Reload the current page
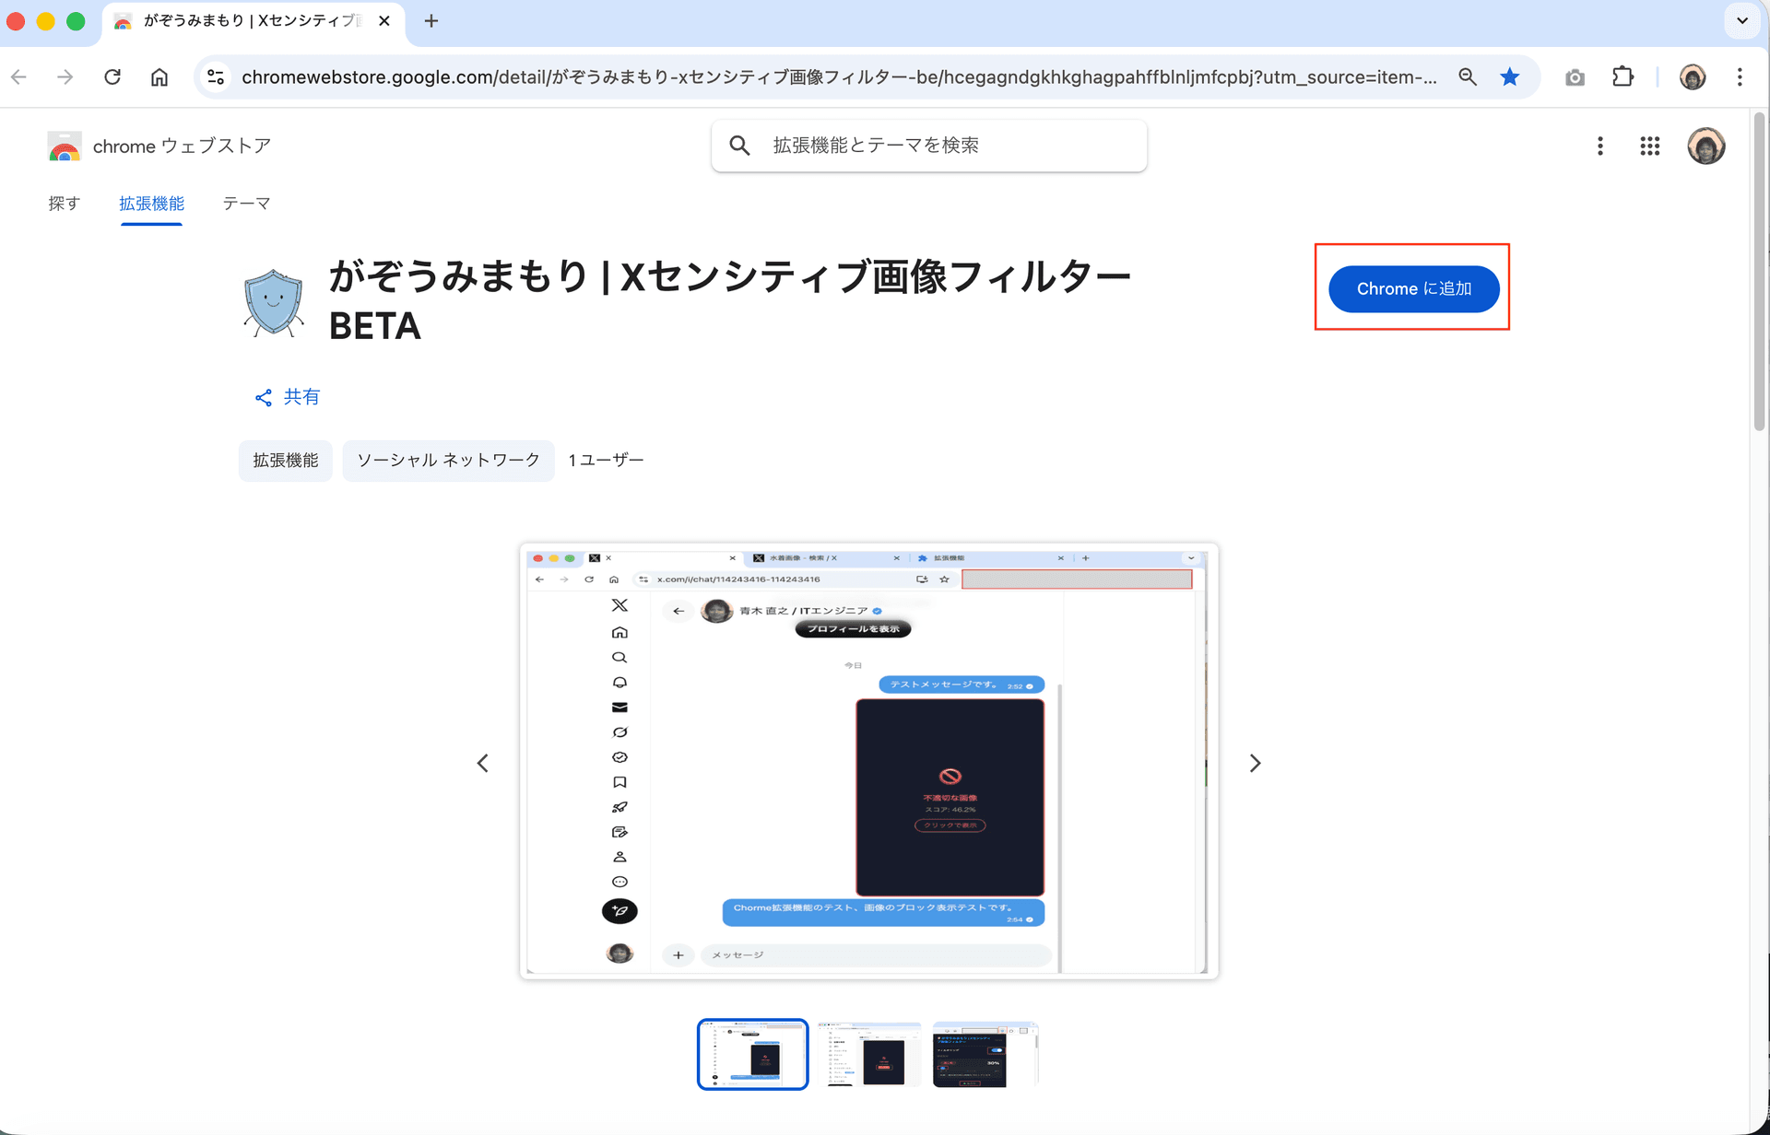1770x1135 pixels. click(x=112, y=77)
